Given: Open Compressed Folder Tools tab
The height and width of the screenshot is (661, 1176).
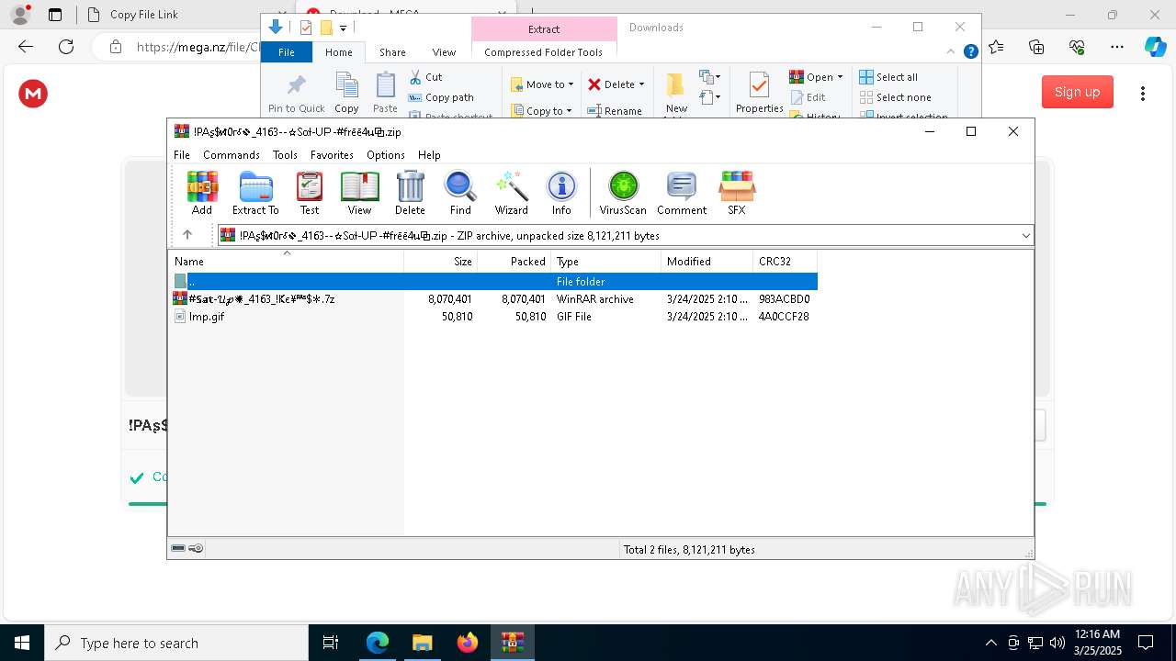Looking at the screenshot, I should (x=544, y=52).
